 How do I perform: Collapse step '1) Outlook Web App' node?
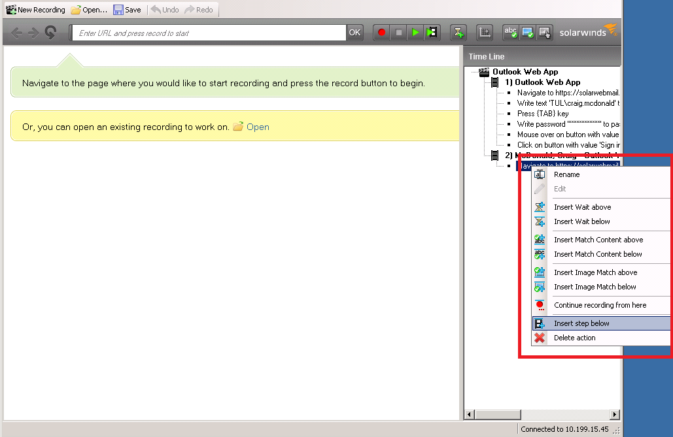click(x=495, y=82)
